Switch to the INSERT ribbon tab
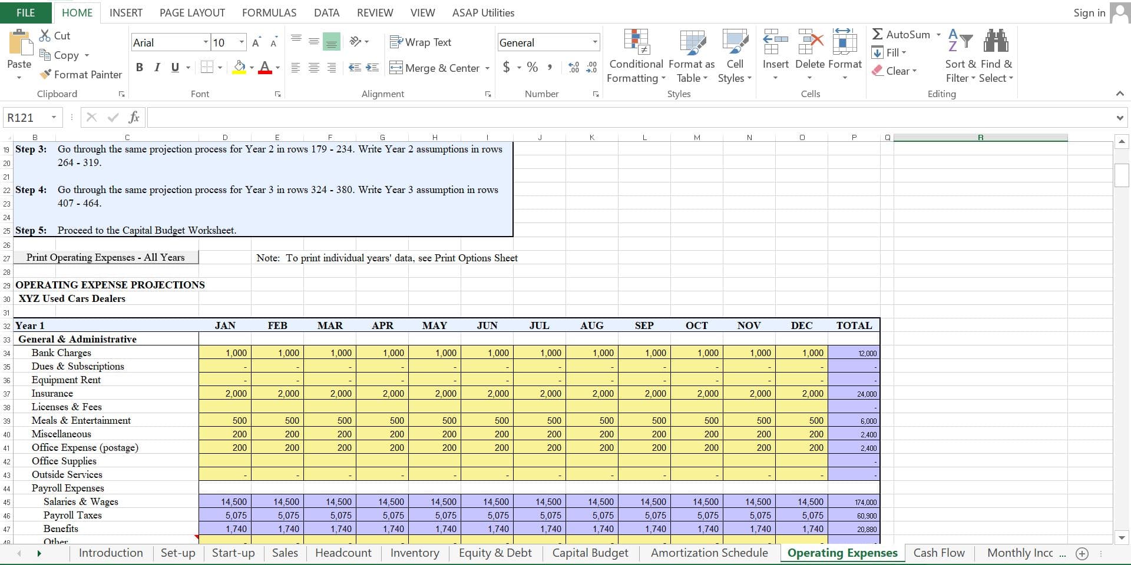This screenshot has height=565, width=1131. tap(126, 12)
